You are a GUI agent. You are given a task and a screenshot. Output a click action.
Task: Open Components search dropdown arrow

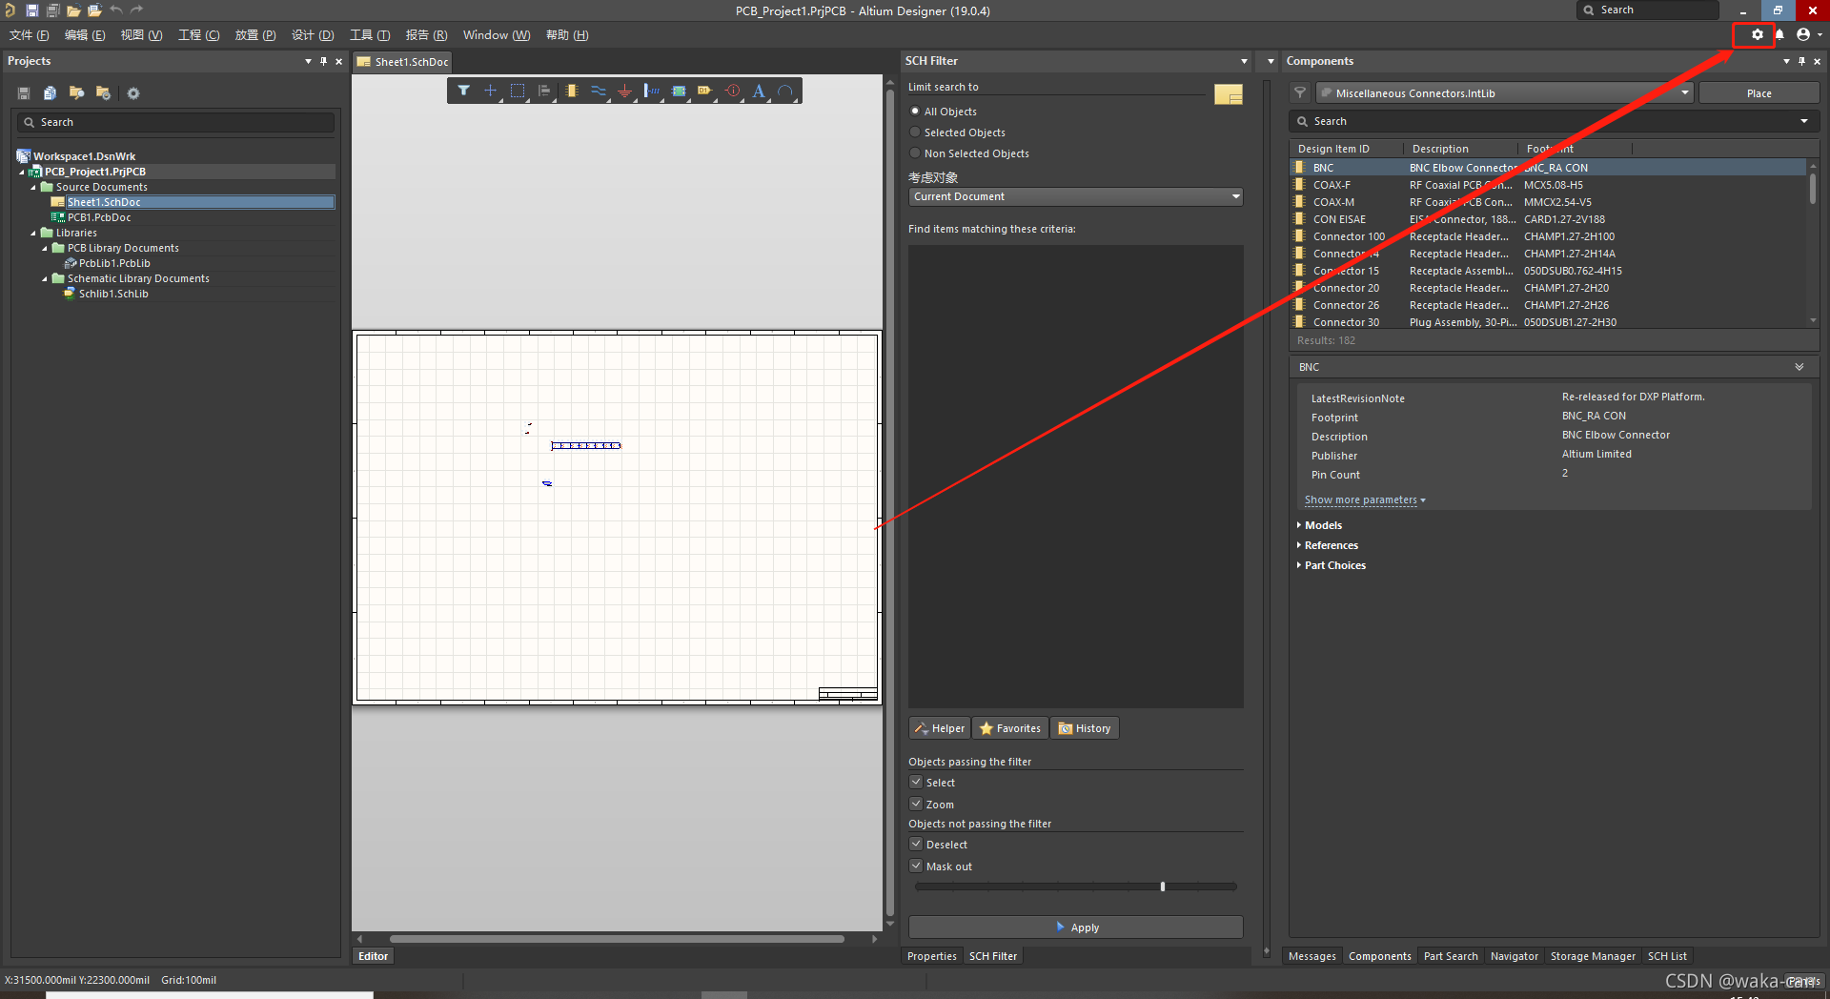tap(1804, 121)
